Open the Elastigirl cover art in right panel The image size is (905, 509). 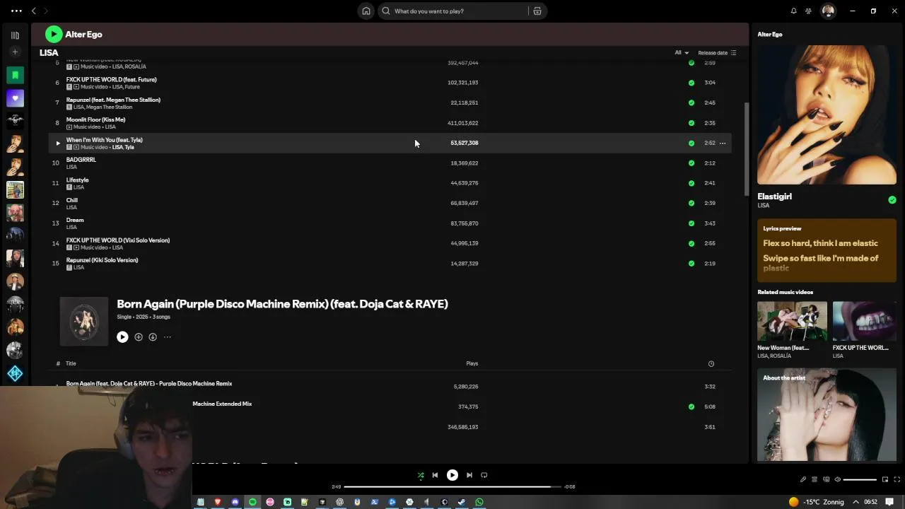827,115
